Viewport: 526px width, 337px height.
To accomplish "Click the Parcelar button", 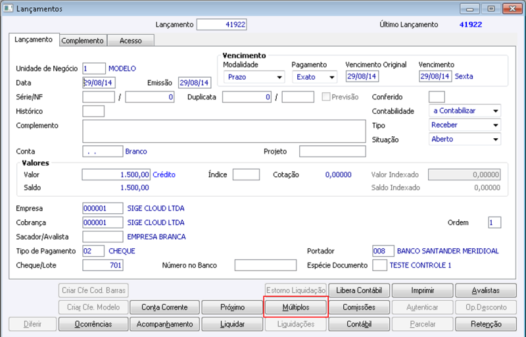I will (x=422, y=324).
